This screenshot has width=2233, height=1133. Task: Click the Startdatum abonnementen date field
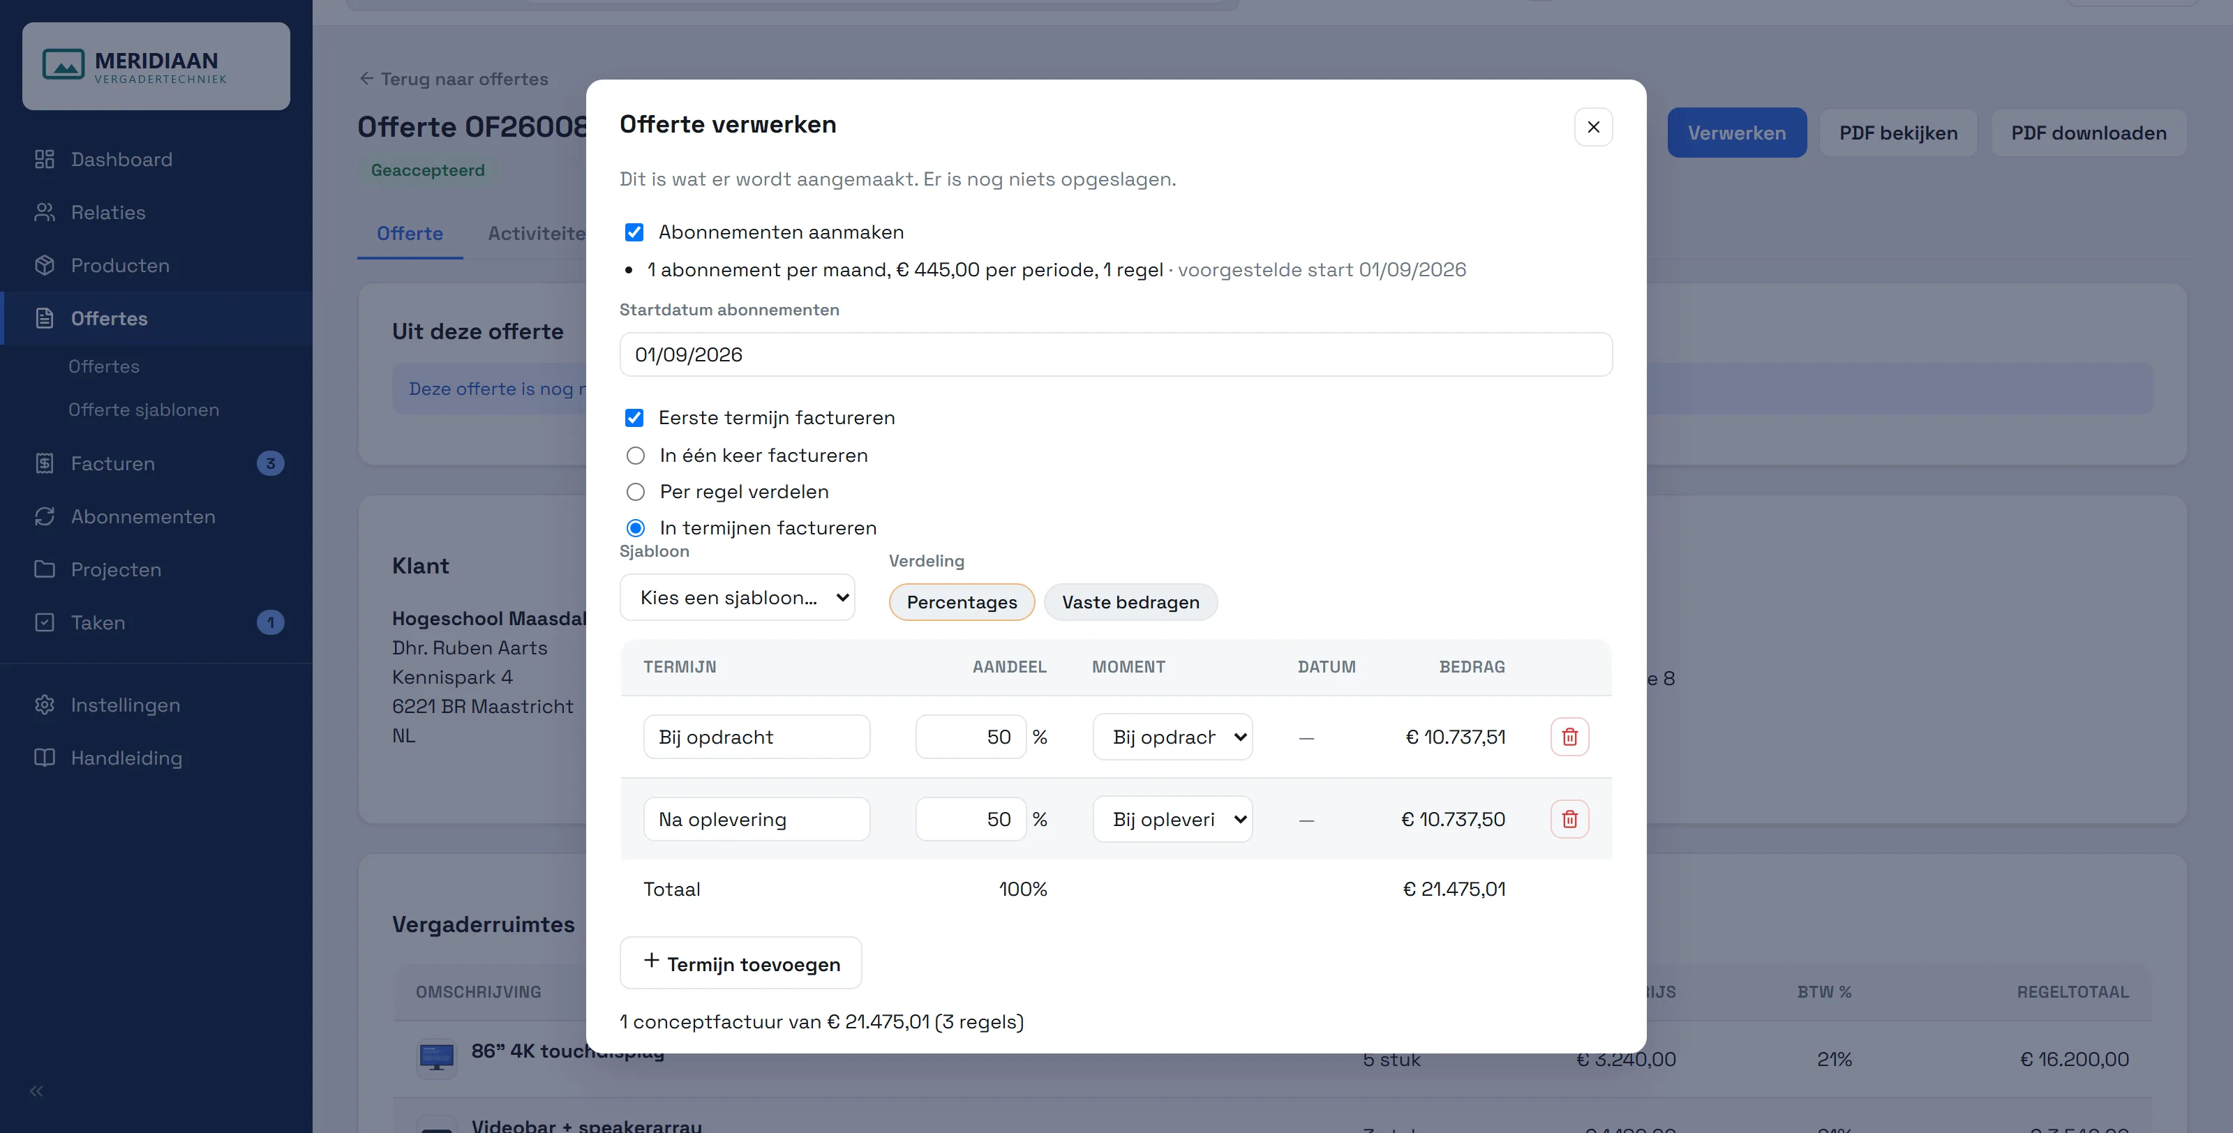click(x=1116, y=354)
